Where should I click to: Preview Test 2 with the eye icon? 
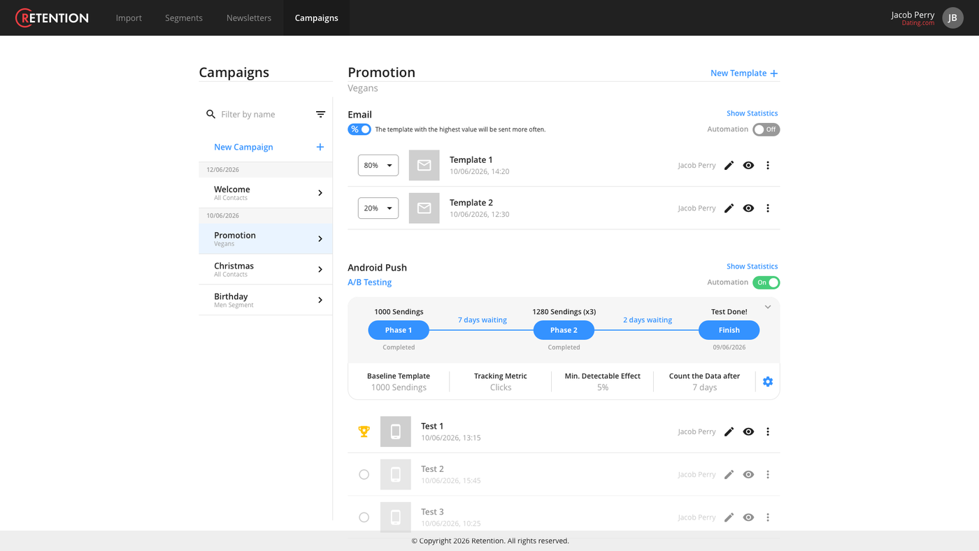point(748,475)
